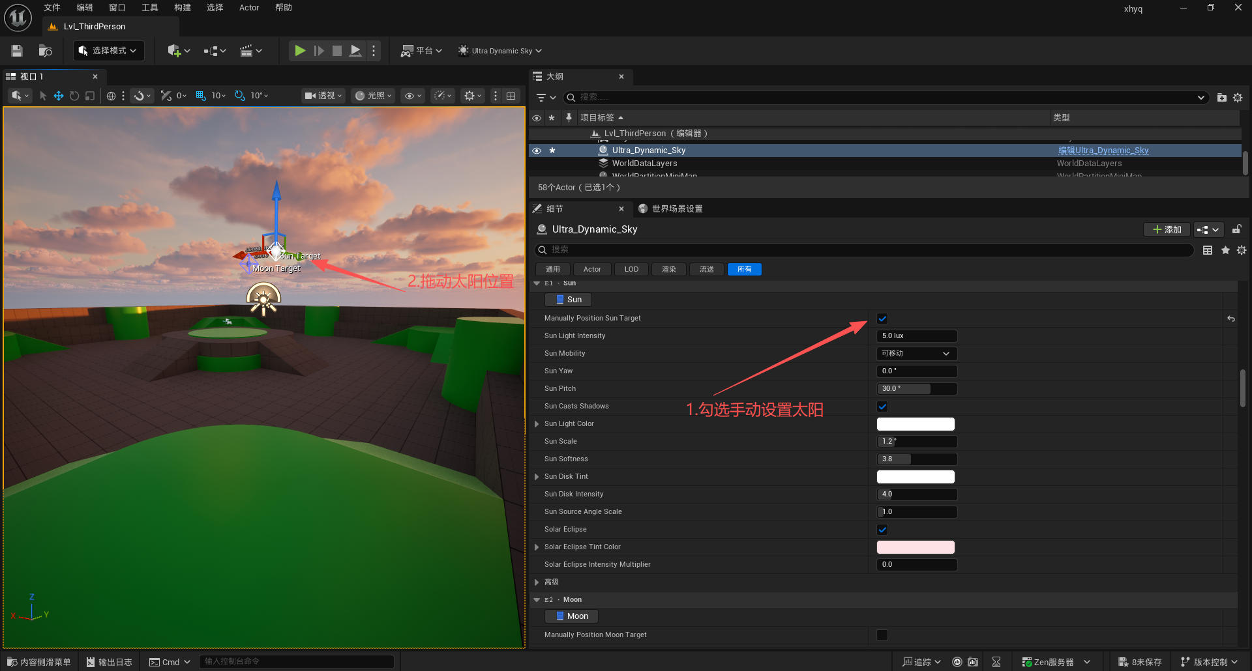Toggle the Solar Eclipse checkbox
The height and width of the screenshot is (671, 1252).
click(x=882, y=530)
